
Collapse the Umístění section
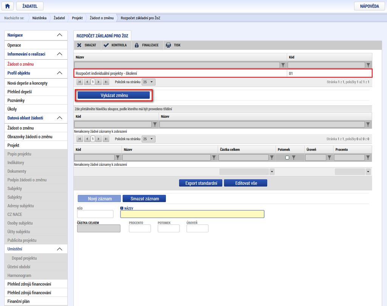59,249
